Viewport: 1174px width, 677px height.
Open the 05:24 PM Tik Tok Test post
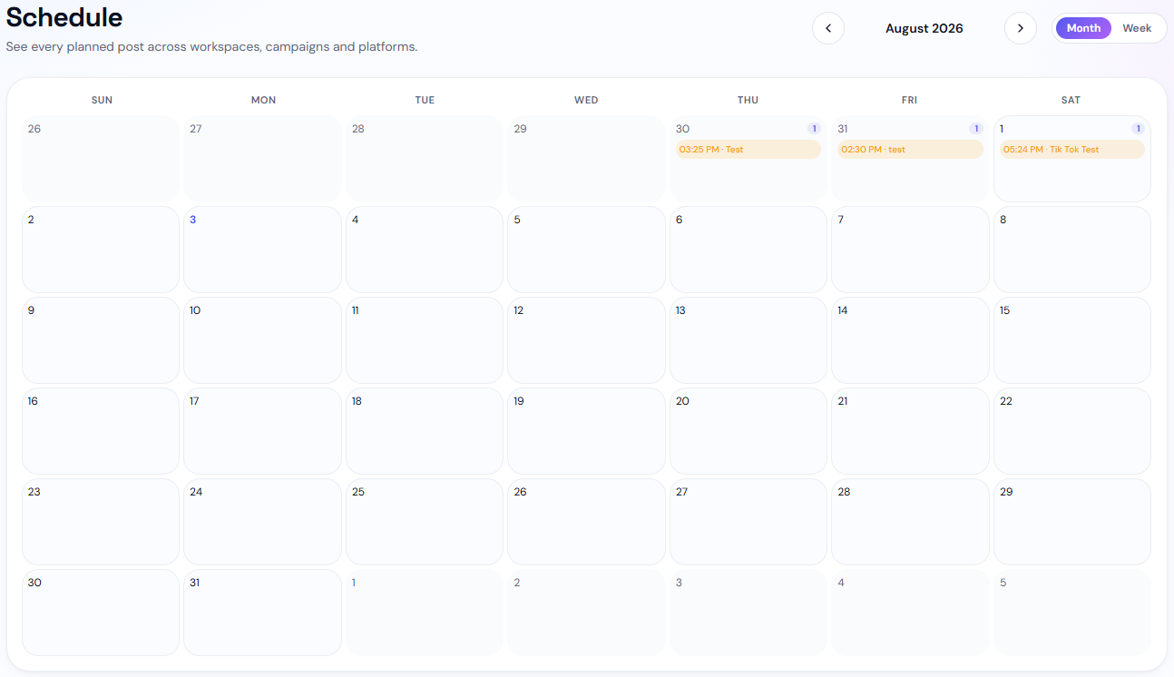(x=1072, y=150)
